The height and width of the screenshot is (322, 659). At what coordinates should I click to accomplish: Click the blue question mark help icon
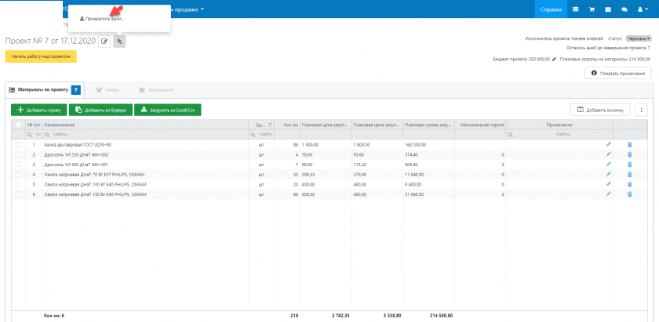pos(75,90)
